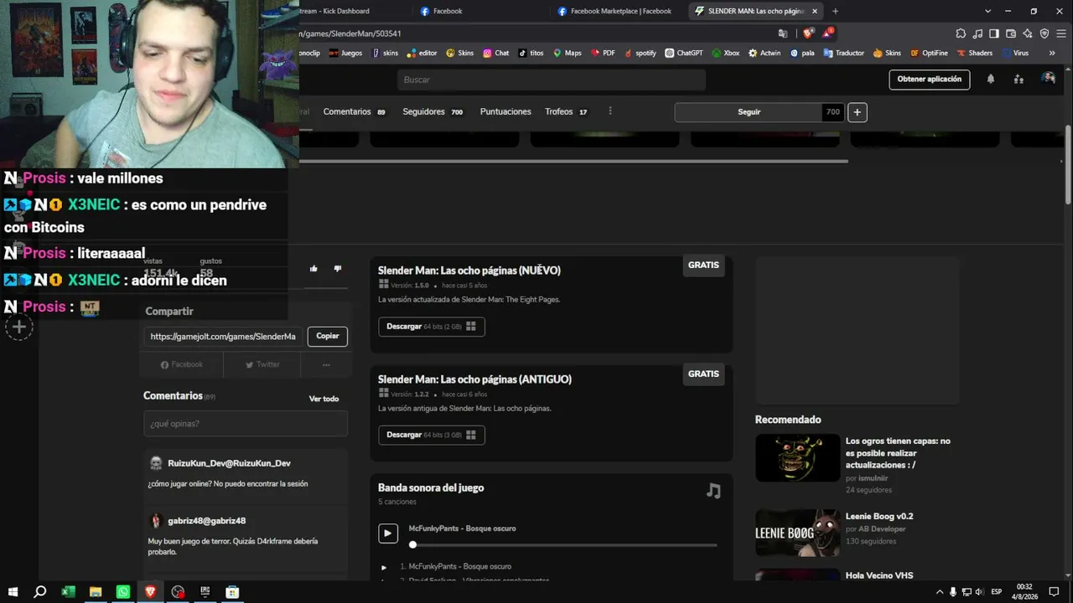Open the PDF bookmark
The image size is (1073, 603).
pos(603,53)
